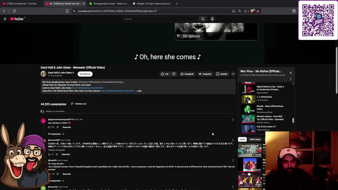Image resolution: width=338 pixels, height=190 pixels.
Task: Open more actions menu beside Guardar
Action: [233, 74]
